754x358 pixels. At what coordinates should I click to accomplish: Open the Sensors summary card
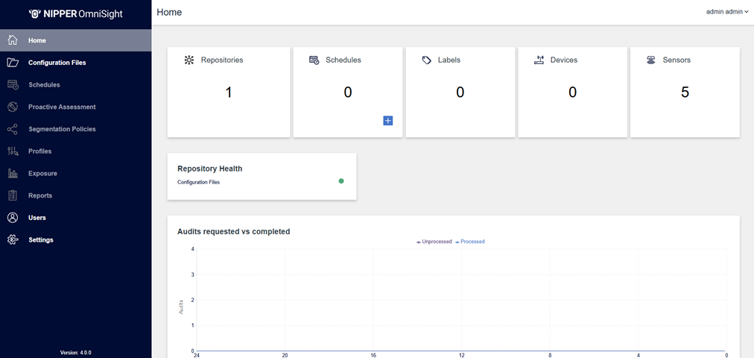tap(685, 92)
